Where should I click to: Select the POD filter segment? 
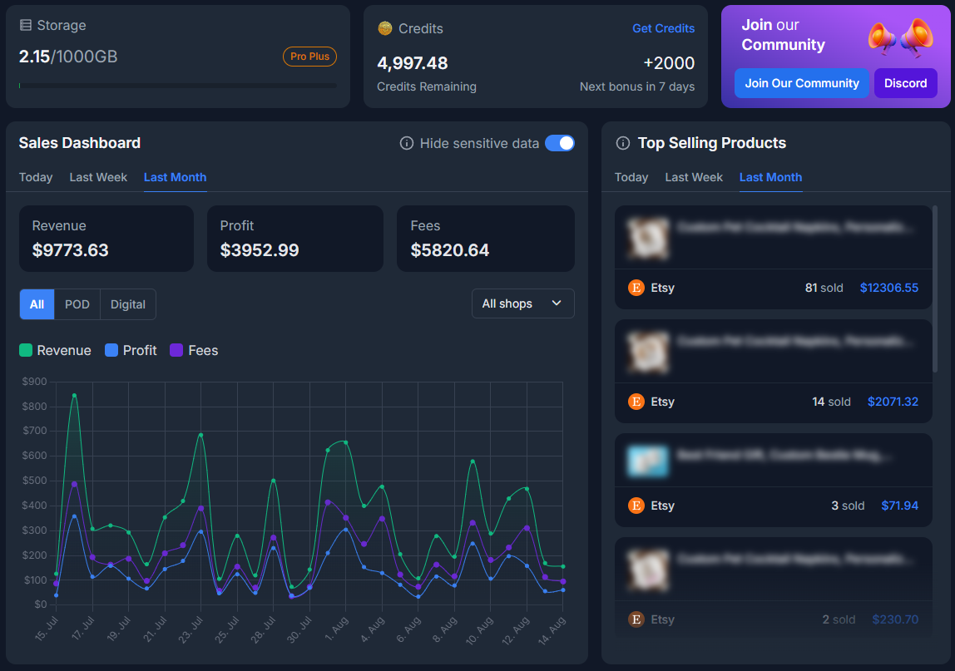77,304
